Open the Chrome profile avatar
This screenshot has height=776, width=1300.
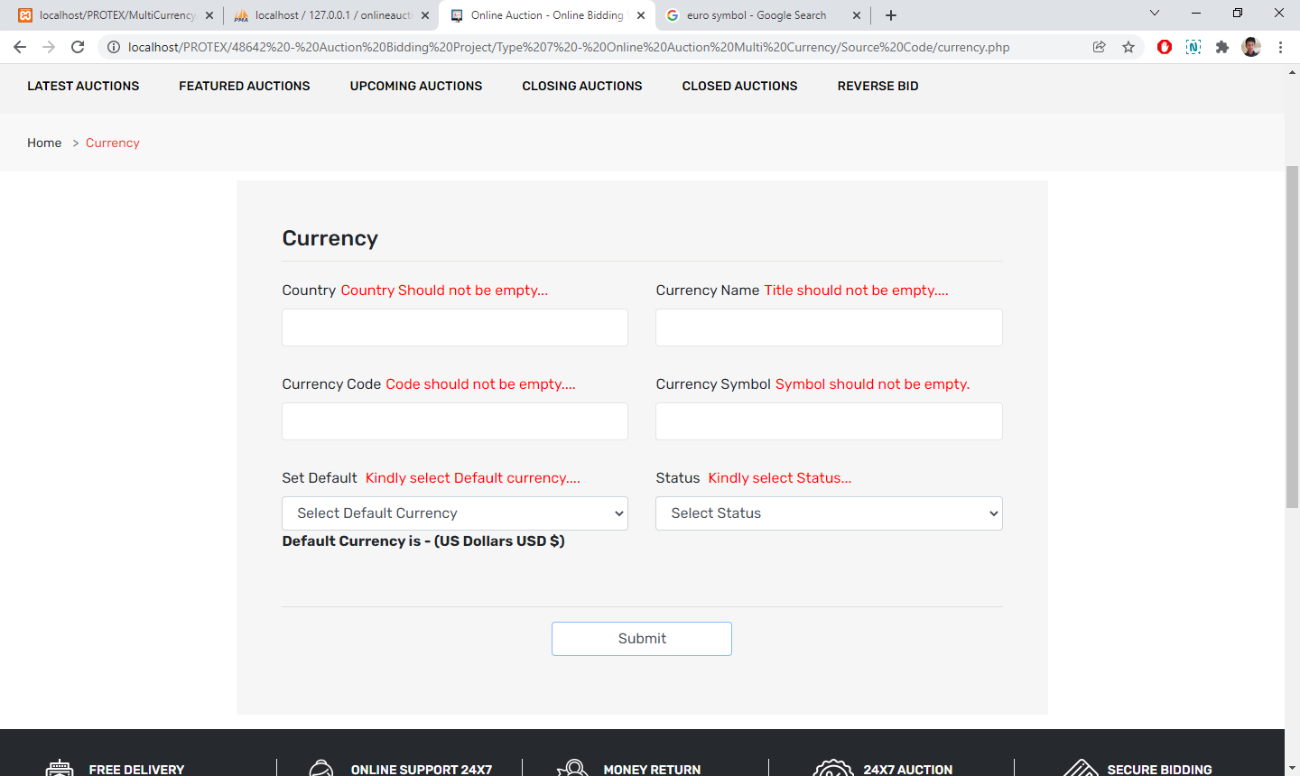click(1251, 47)
